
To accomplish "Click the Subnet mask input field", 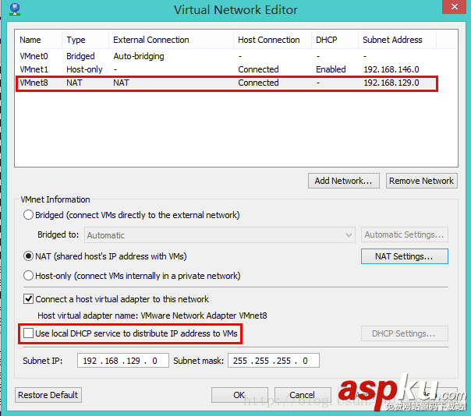I will (274, 360).
